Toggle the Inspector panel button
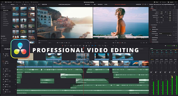 point(170,2)
